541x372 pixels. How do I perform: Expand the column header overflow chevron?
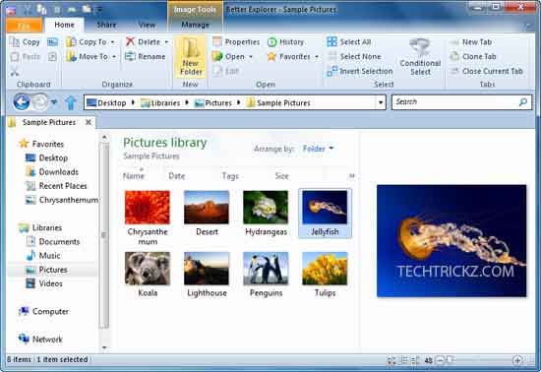(351, 175)
